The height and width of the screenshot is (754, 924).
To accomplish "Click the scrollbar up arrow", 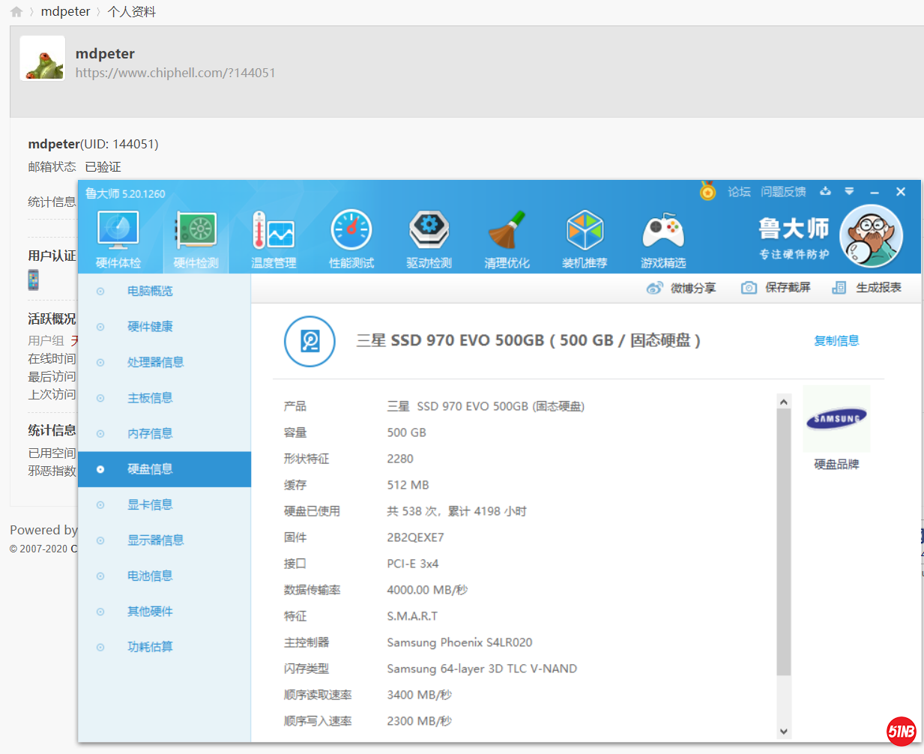I will coord(784,402).
